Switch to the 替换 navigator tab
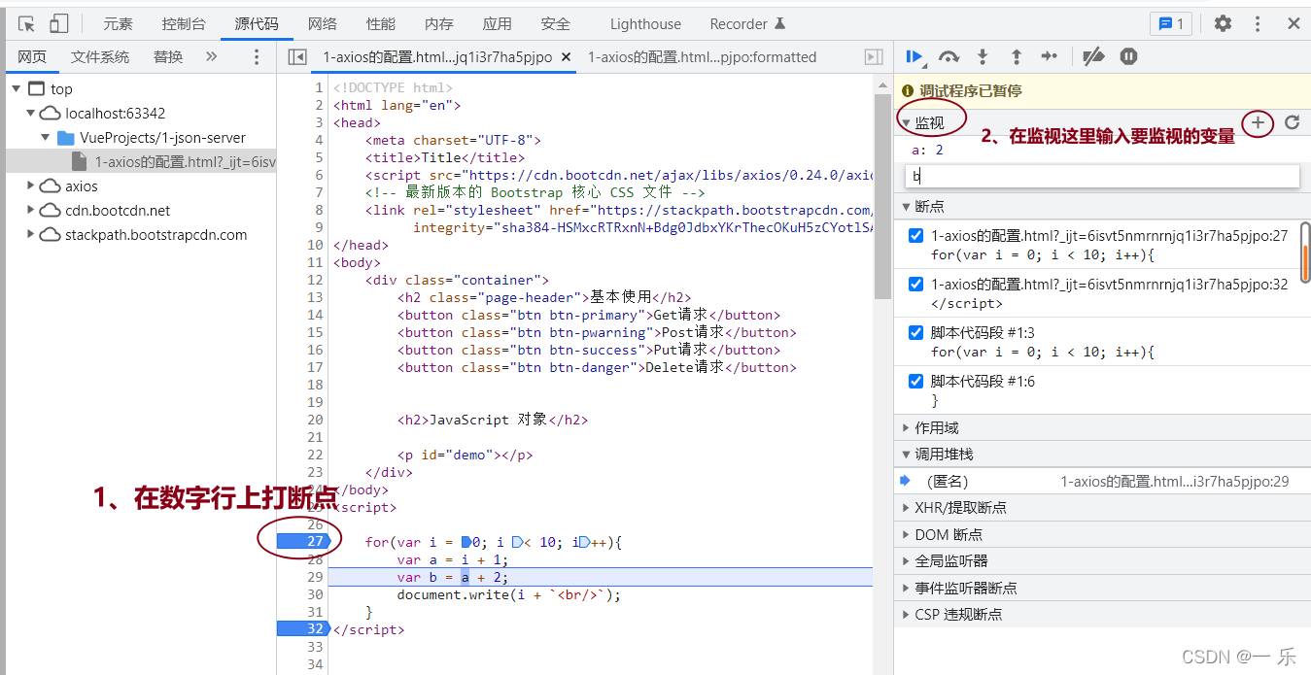The image size is (1311, 675). coord(168,57)
